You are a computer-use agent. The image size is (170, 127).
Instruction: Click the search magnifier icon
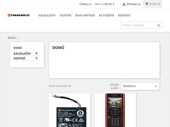coord(159,25)
